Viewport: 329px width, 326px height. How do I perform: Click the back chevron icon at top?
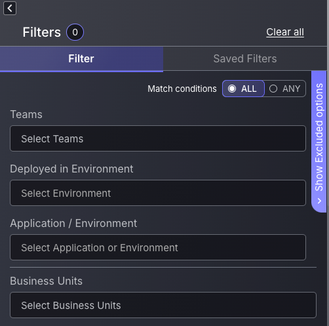[x=10, y=9]
